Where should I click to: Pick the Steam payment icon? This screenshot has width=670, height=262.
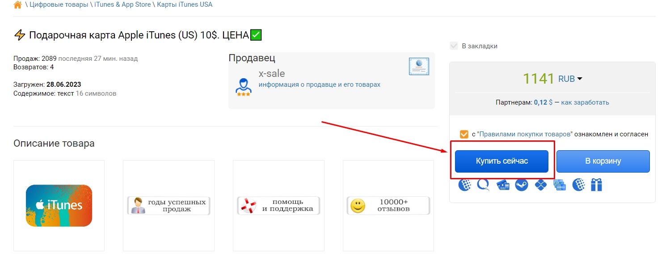pyautogui.click(x=522, y=185)
